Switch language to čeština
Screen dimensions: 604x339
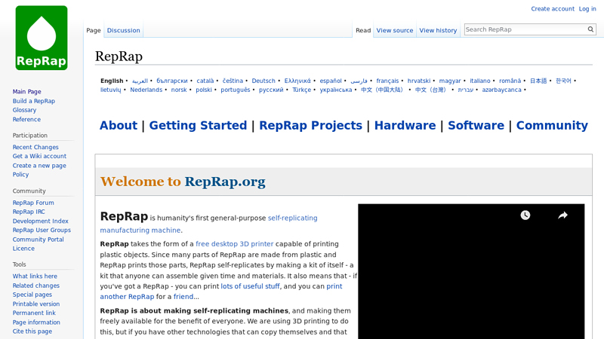point(233,81)
